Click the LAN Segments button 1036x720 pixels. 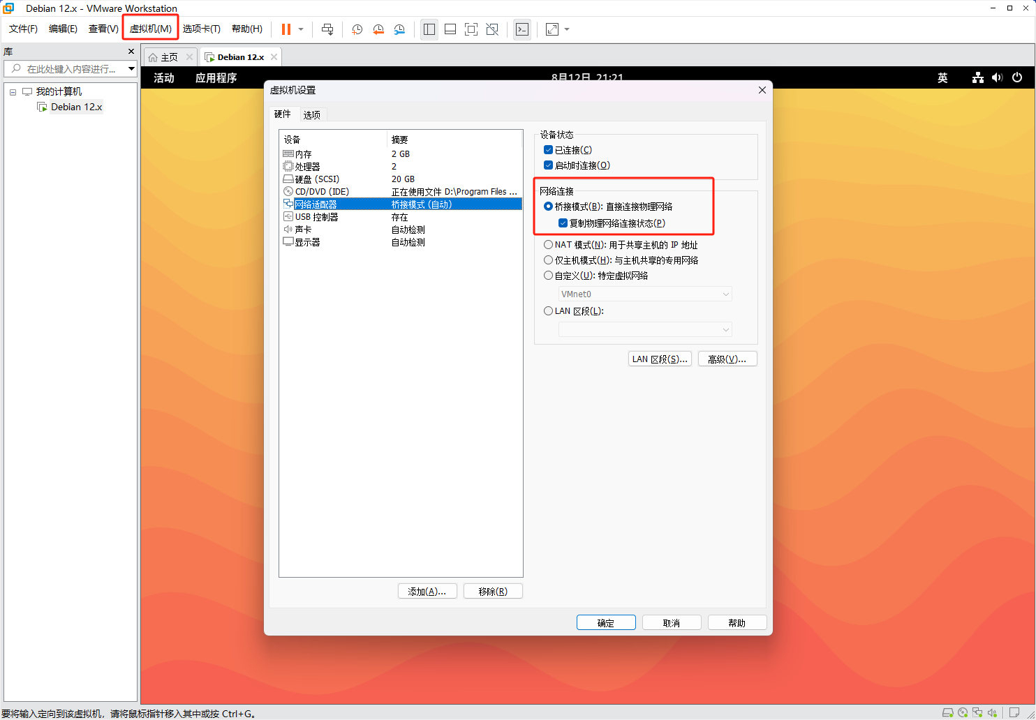pyautogui.click(x=660, y=359)
